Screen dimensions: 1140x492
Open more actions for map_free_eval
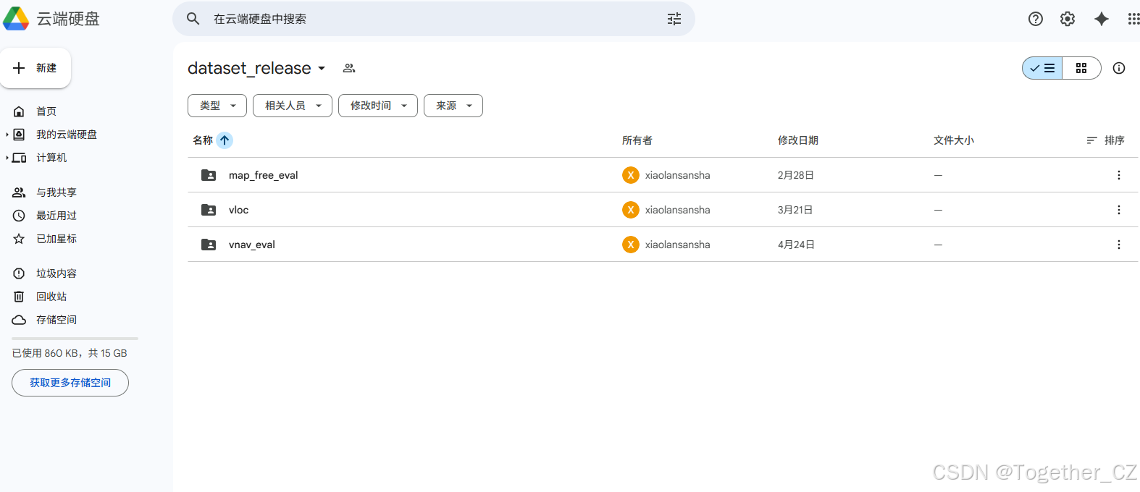tap(1119, 175)
